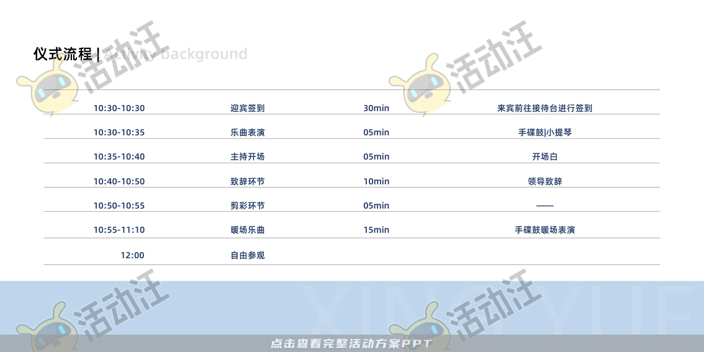Select the time cell 10:30-10:35

pos(119,132)
